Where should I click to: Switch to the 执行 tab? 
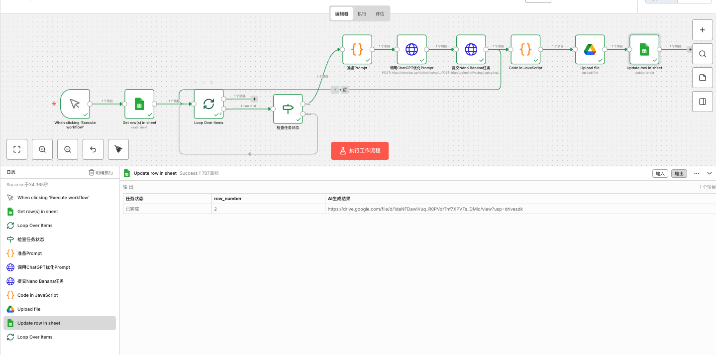pyautogui.click(x=362, y=14)
